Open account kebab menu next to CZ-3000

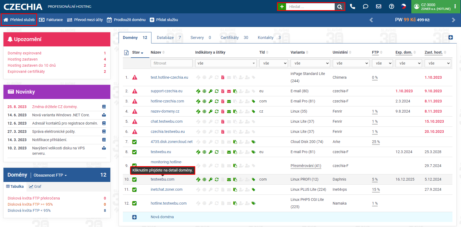tap(455, 6)
